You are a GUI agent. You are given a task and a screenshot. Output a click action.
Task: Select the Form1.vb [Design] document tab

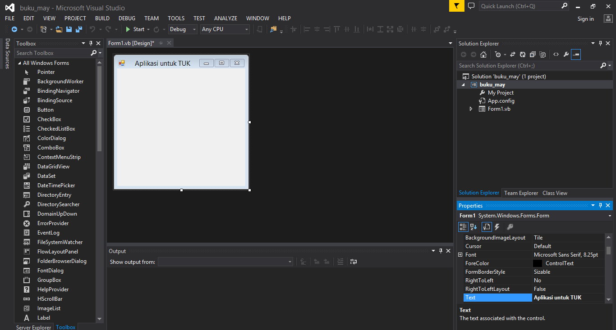pyautogui.click(x=131, y=43)
